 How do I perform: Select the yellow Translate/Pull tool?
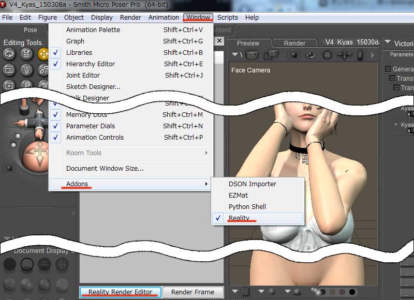pos(43,54)
